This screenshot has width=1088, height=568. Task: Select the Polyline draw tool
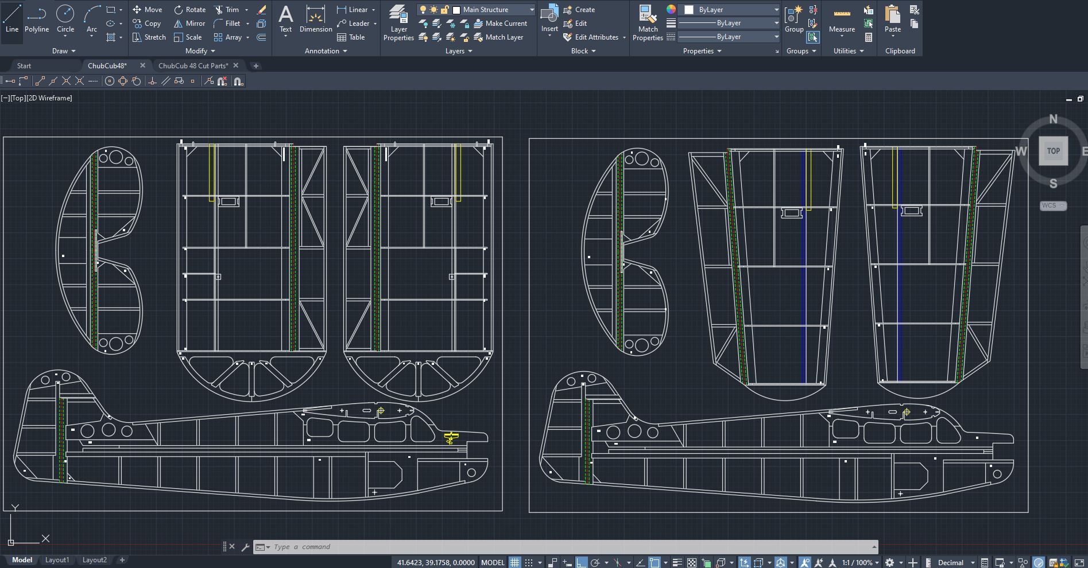pyautogui.click(x=36, y=19)
